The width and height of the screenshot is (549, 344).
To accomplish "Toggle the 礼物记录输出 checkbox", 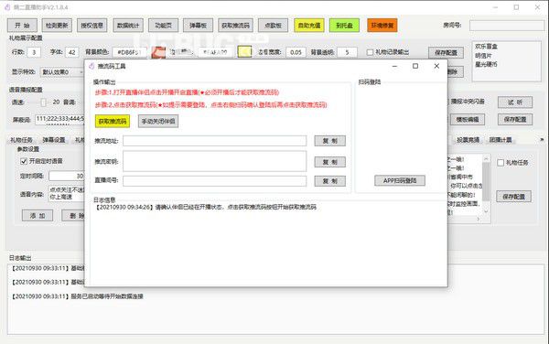I will (x=370, y=52).
